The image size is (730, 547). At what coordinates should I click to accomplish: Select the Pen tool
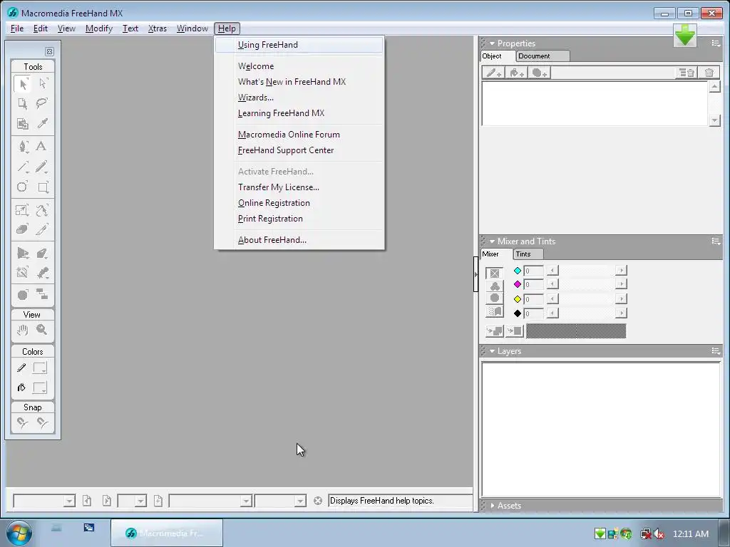click(22, 147)
